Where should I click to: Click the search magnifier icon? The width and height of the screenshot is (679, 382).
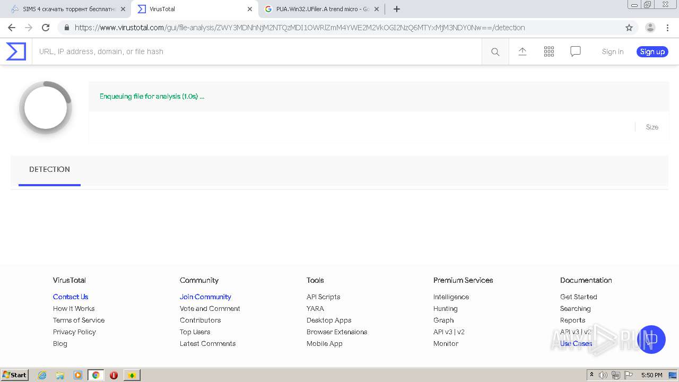[x=495, y=51]
